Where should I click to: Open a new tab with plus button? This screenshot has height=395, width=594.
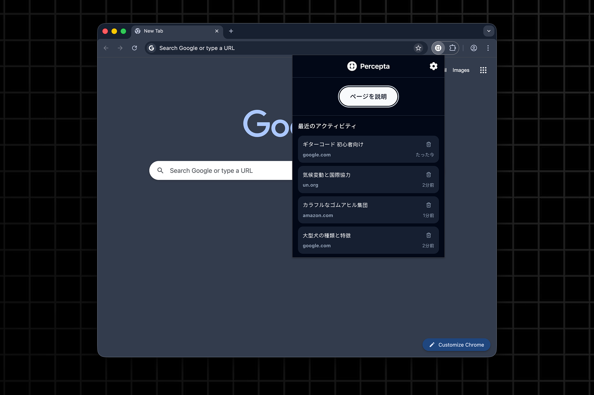tap(231, 31)
